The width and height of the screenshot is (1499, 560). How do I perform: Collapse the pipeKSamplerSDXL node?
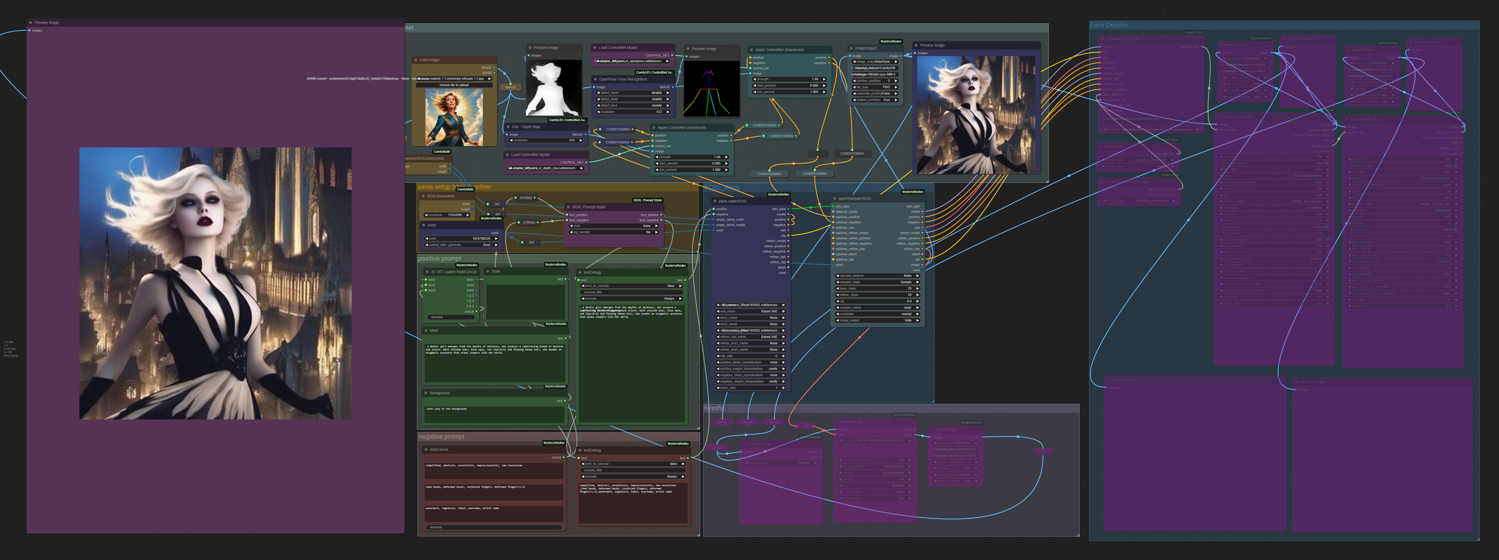pyautogui.click(x=835, y=198)
